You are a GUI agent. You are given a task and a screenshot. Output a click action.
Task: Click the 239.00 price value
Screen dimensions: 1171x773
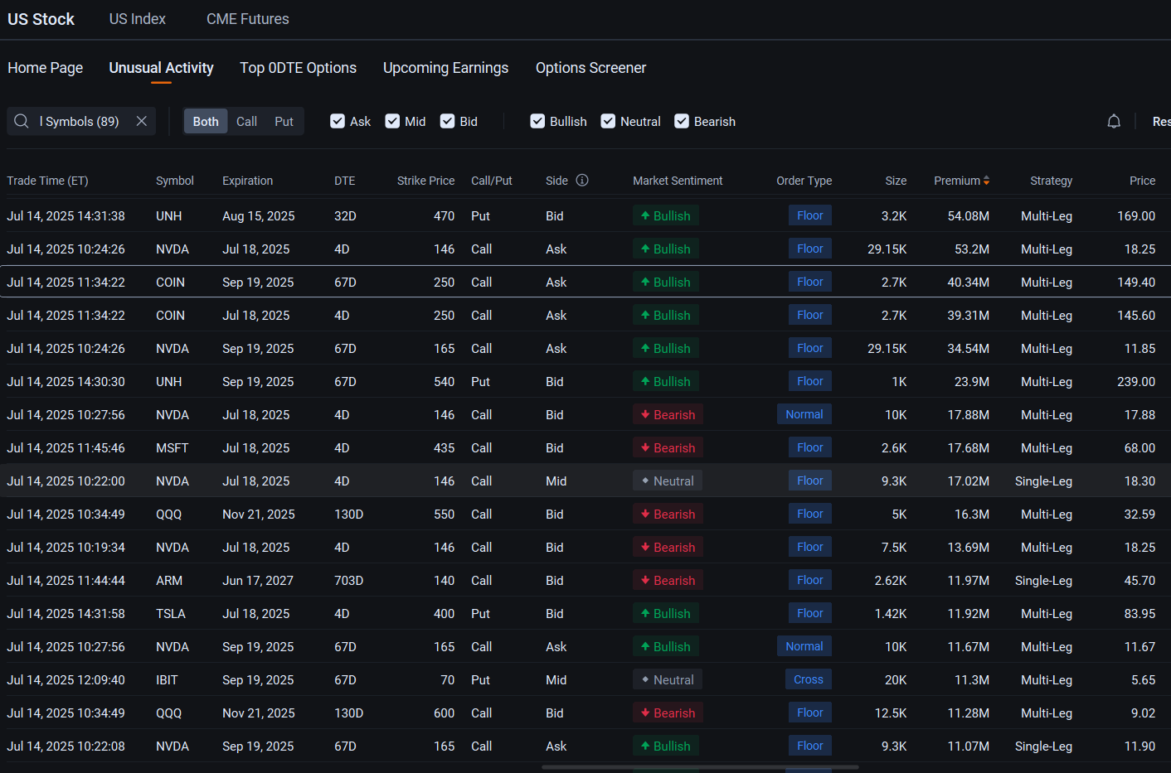point(1136,382)
